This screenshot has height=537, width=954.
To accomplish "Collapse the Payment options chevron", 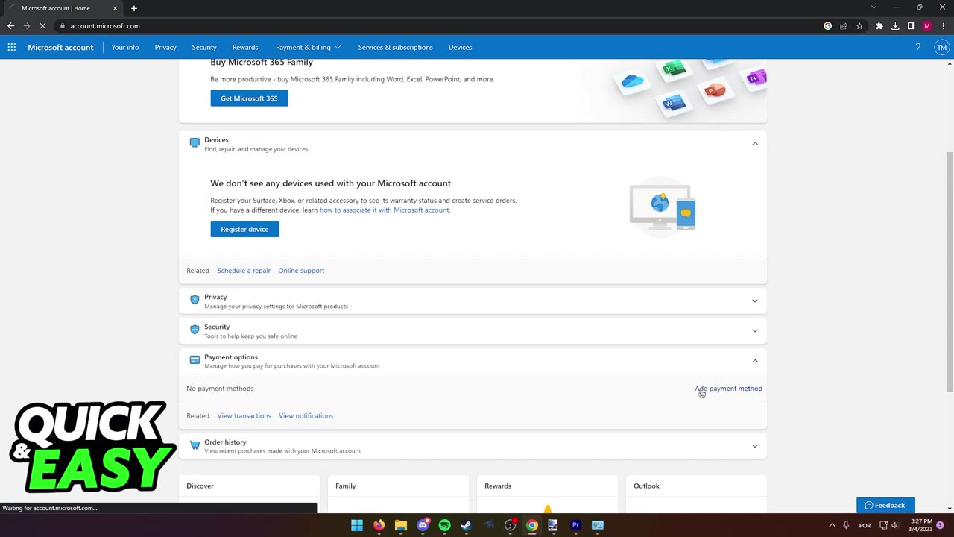I will pyautogui.click(x=755, y=361).
